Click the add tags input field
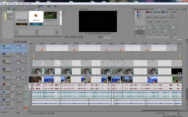This screenshot has height=117, width=188. click(x=38, y=28)
